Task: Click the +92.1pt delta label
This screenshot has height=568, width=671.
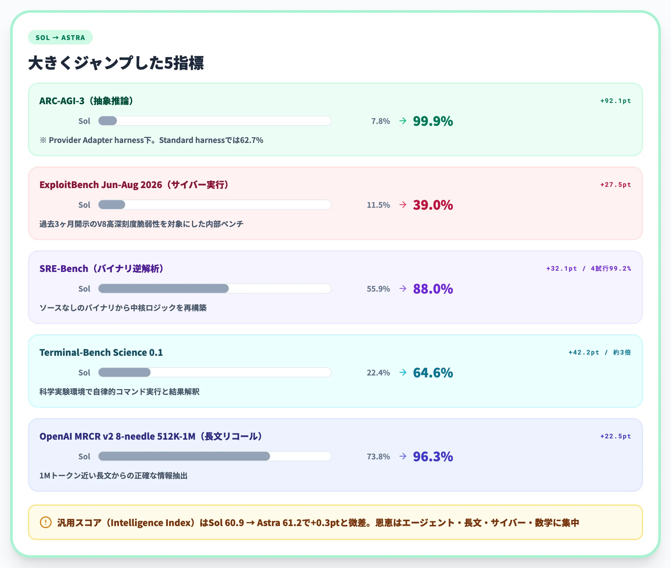Action: [615, 101]
